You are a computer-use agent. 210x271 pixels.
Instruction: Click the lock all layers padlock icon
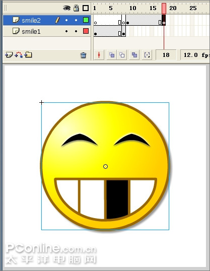click(76, 8)
